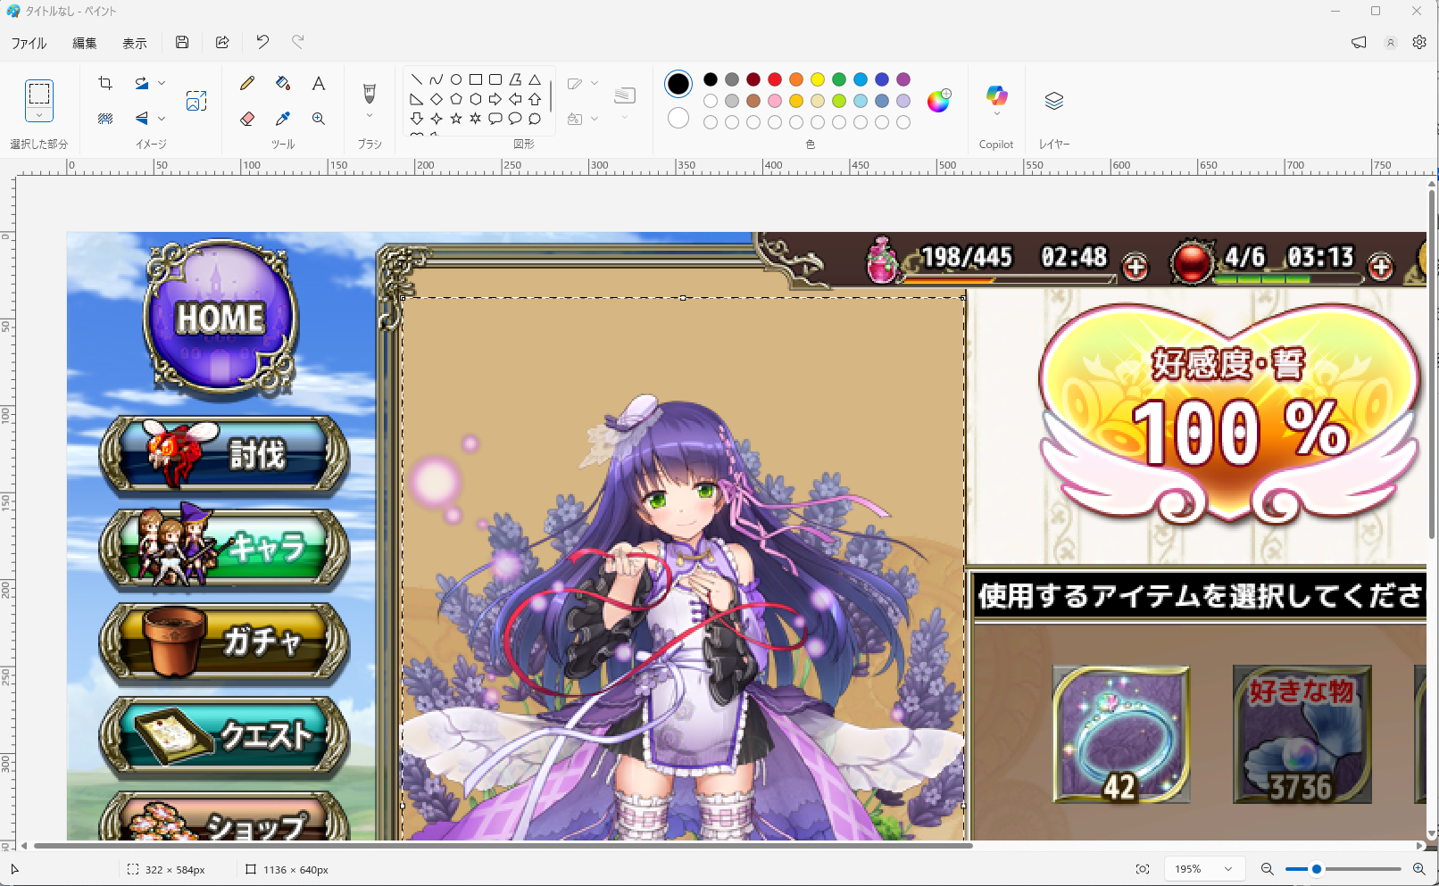Pick the Six-point star shape

[476, 119]
